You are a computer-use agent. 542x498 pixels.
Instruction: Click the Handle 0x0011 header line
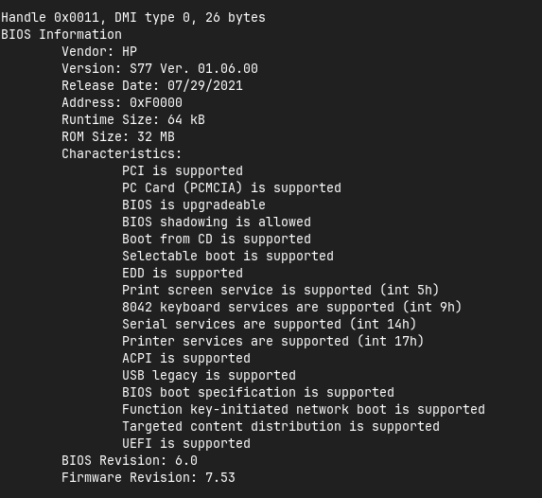pos(133,18)
